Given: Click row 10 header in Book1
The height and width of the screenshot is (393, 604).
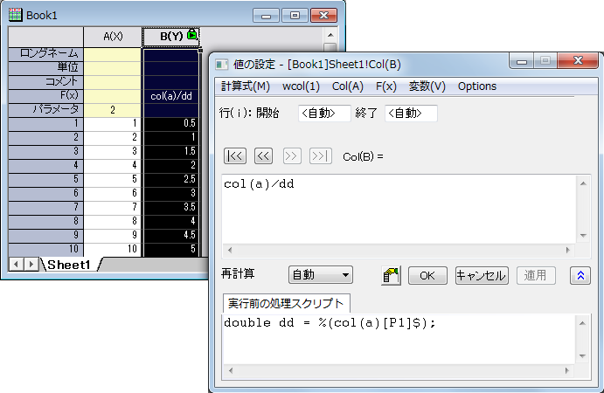Looking at the screenshot, I should 45,249.
